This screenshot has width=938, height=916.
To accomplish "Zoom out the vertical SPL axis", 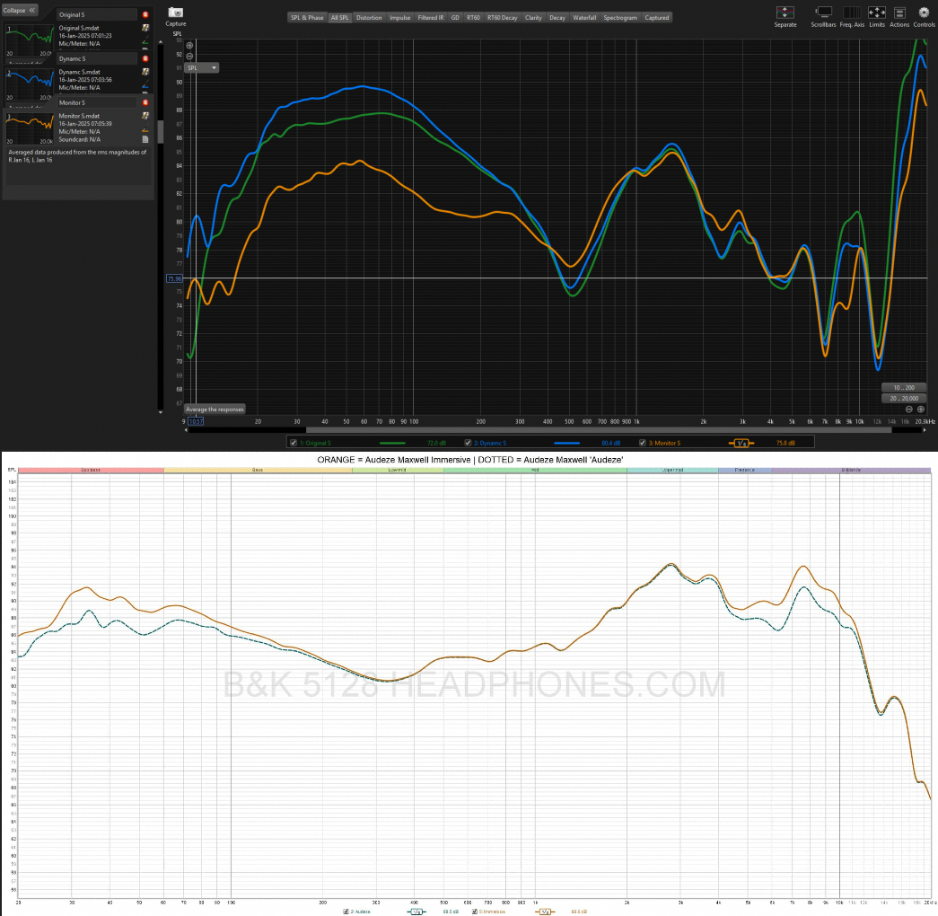I will (189, 57).
